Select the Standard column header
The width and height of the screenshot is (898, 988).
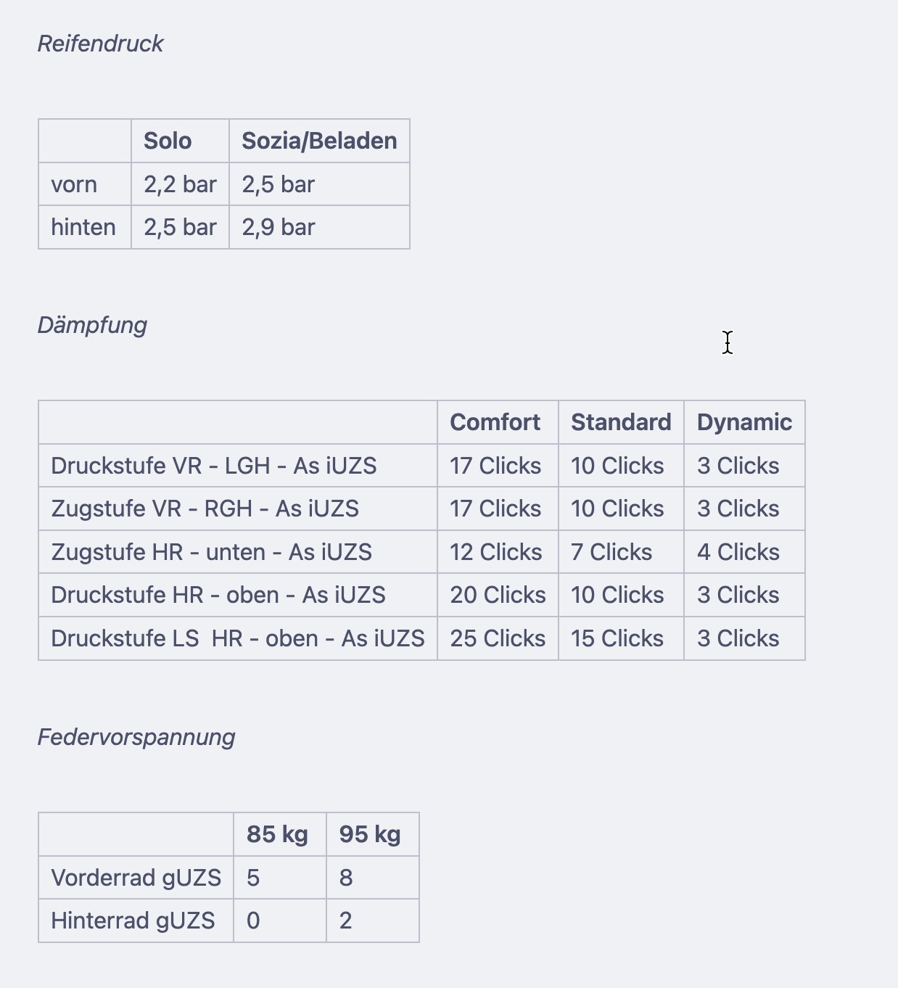pyautogui.click(x=621, y=422)
